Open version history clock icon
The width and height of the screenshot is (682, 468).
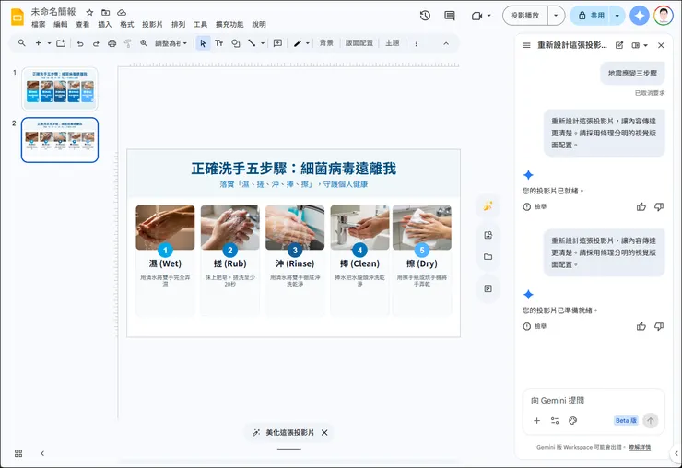[x=425, y=16]
